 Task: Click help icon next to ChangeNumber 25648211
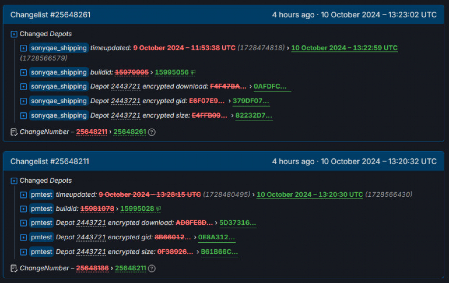pyautogui.click(x=152, y=269)
